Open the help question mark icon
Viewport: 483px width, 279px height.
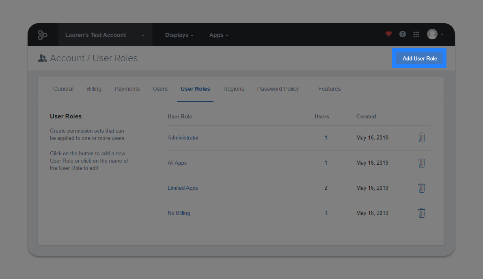402,34
